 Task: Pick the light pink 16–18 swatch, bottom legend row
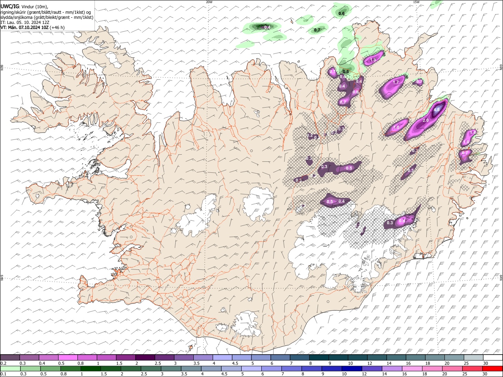(x=412, y=368)
